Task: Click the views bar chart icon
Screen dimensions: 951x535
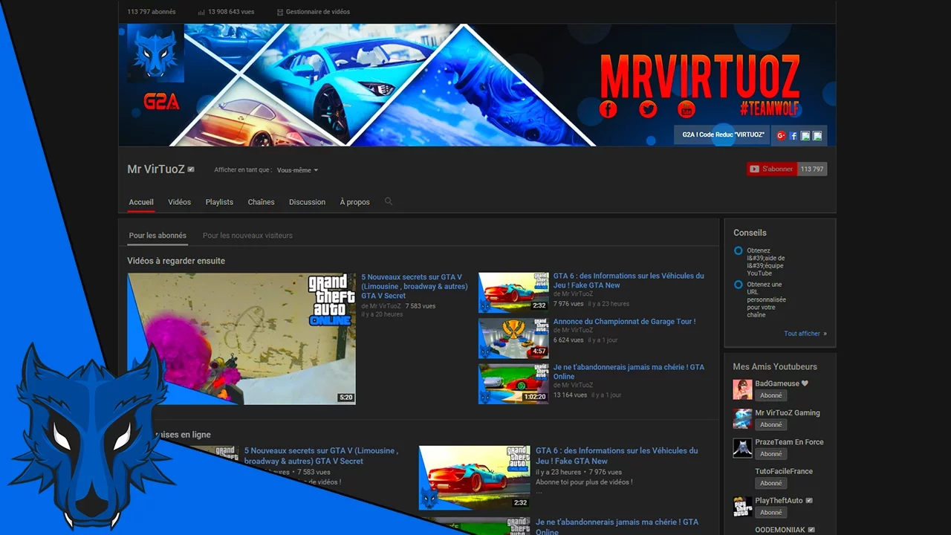Action: [x=201, y=12]
